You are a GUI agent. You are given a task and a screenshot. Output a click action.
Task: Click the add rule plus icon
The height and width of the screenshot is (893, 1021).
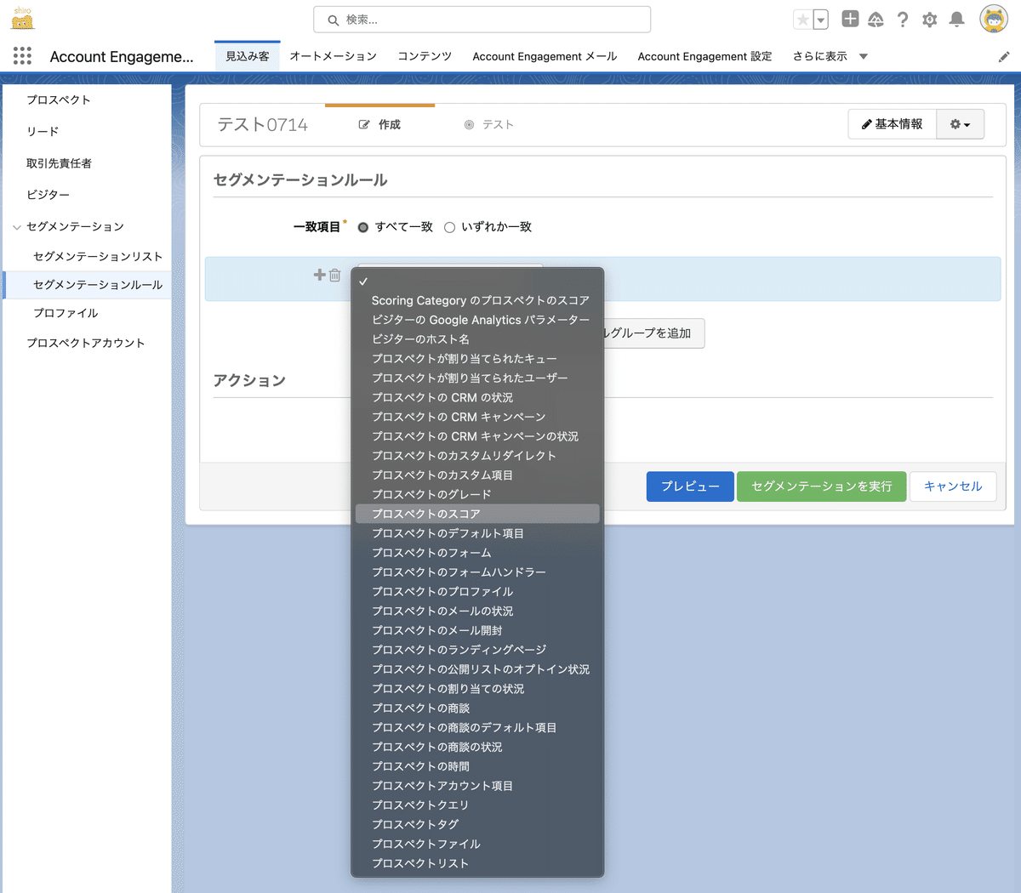click(320, 275)
